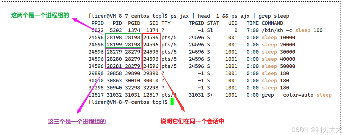This screenshot has height=135, width=343.
Task: Click the PPID column header
Action: [x=98, y=23]
